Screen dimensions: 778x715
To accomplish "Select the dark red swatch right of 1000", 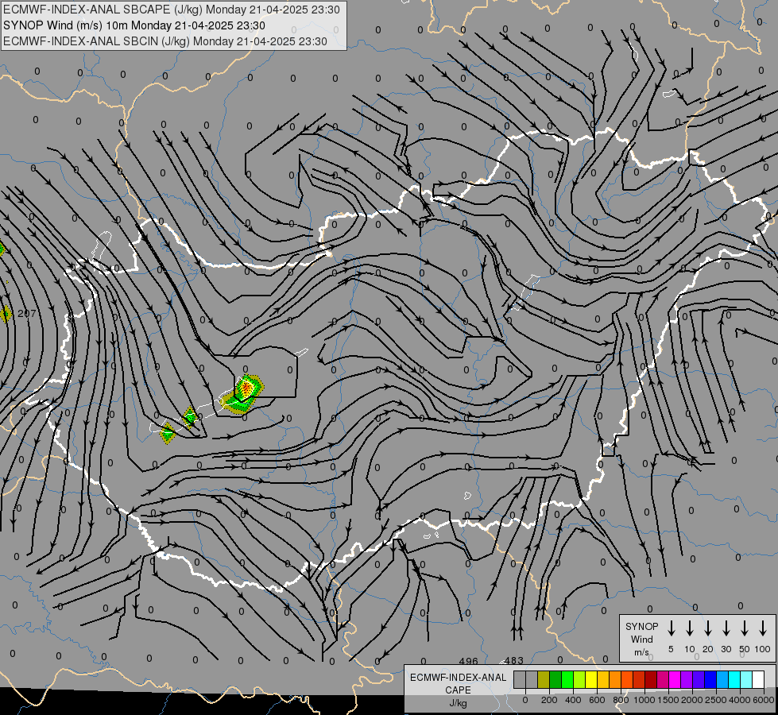I will point(651,680).
